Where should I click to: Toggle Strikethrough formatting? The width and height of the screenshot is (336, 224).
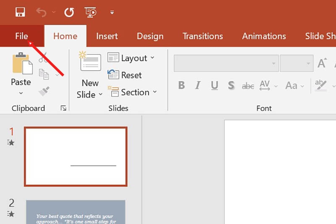click(x=248, y=86)
